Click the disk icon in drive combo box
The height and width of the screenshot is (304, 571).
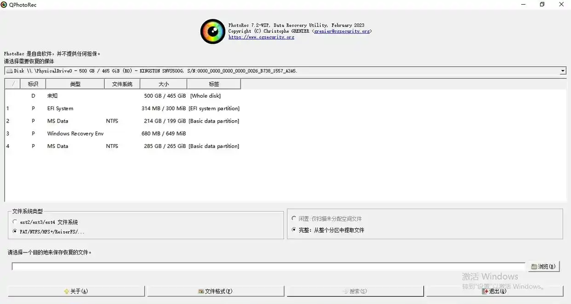coord(9,71)
